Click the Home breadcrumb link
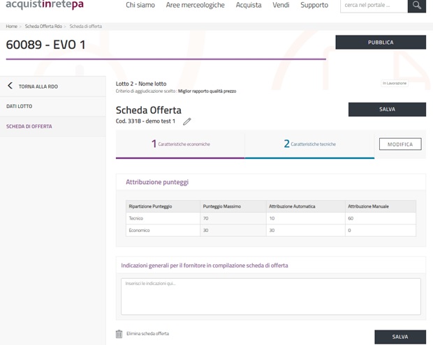This screenshot has width=433, height=345. (x=11, y=26)
